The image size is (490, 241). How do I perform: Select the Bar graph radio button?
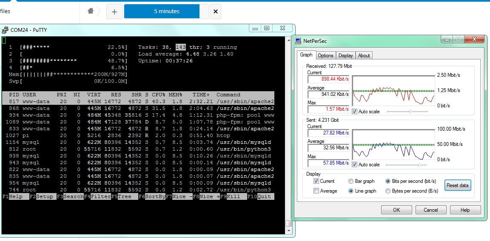pos(350,181)
